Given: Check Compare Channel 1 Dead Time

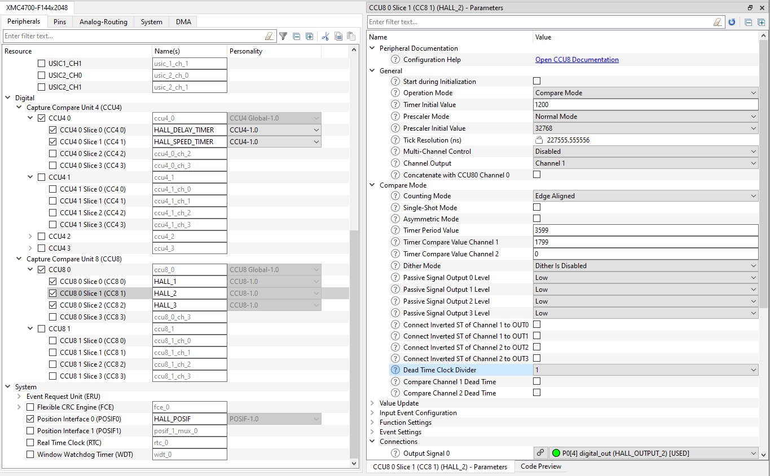Looking at the screenshot, I should (x=536, y=381).
